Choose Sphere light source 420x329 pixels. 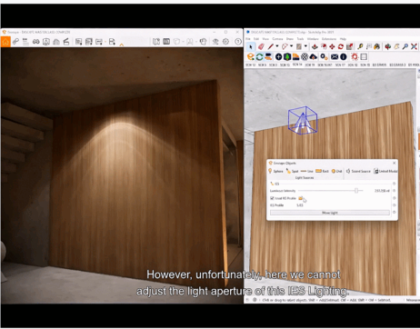(275, 171)
